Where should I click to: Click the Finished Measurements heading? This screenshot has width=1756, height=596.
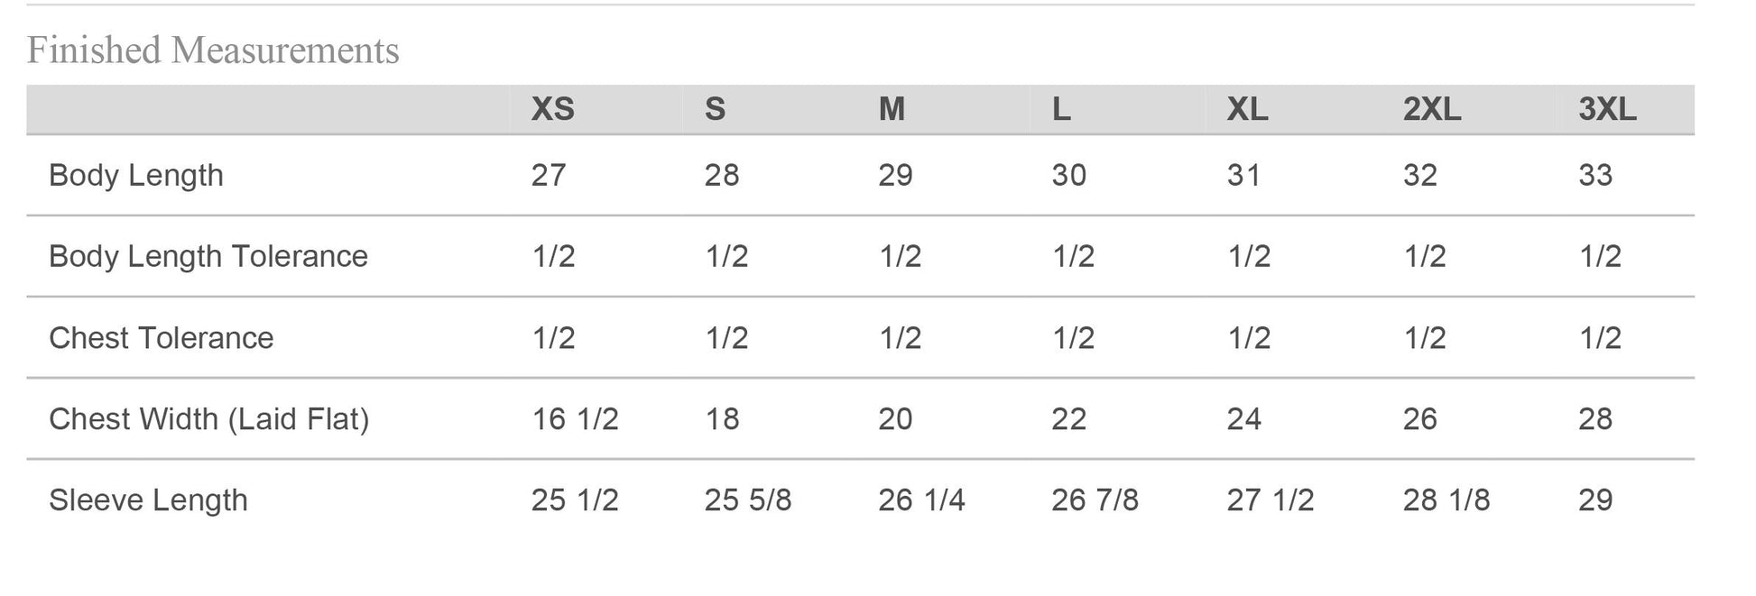[x=213, y=50]
